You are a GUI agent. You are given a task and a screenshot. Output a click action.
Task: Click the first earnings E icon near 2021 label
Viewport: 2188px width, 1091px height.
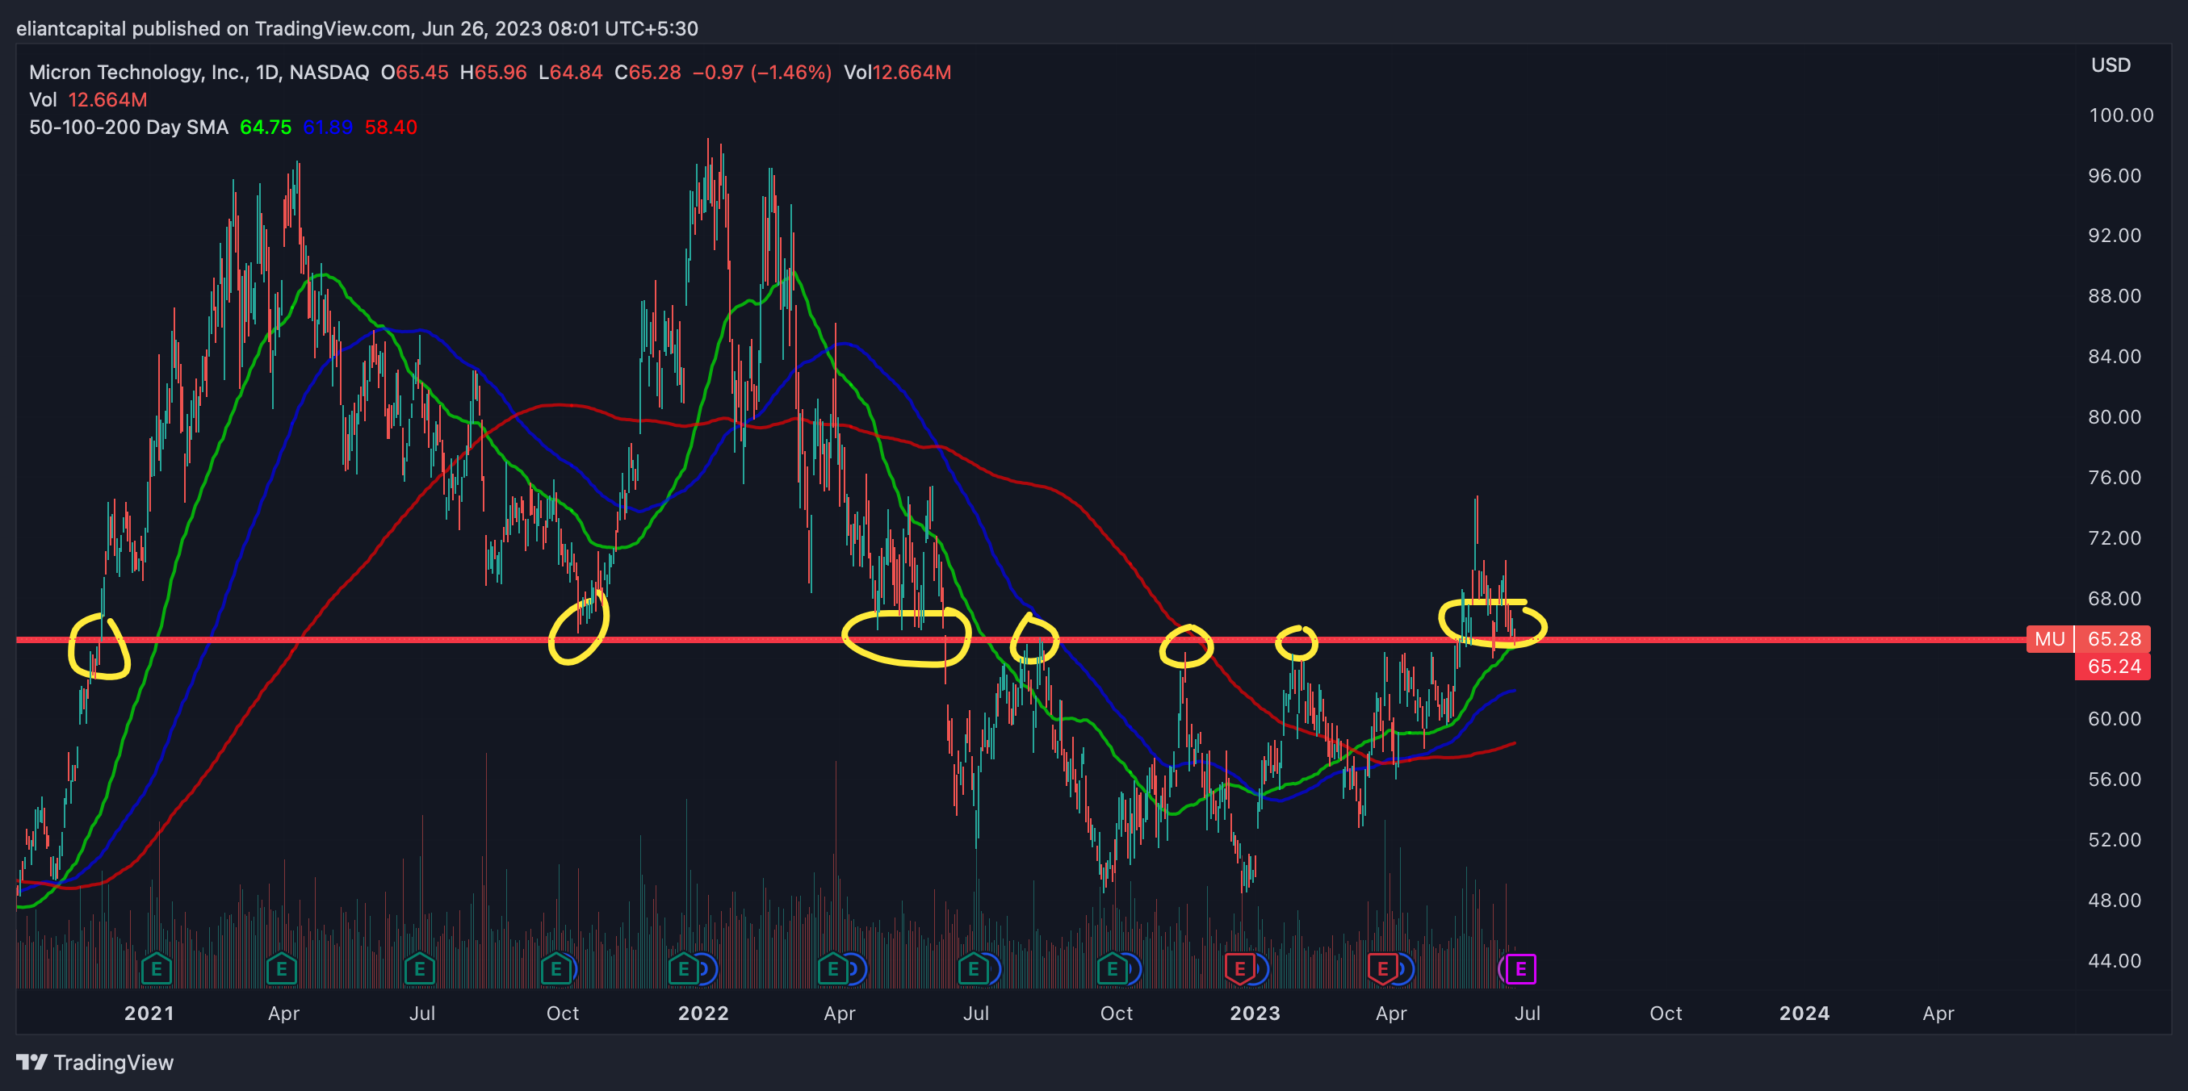pos(157,968)
